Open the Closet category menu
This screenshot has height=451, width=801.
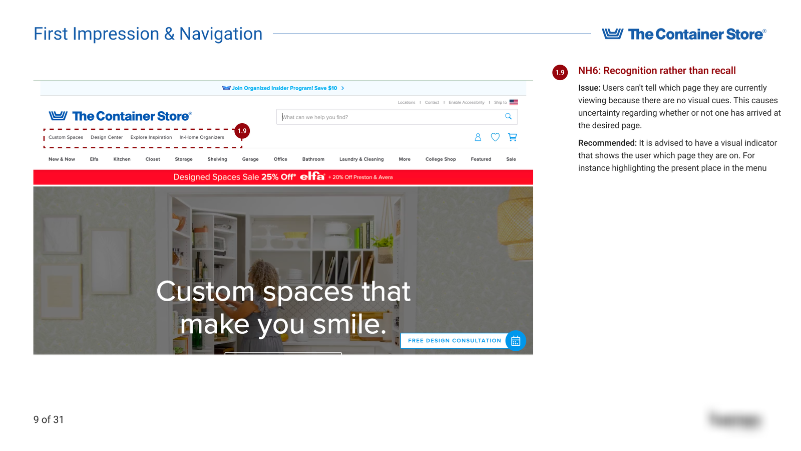(153, 159)
